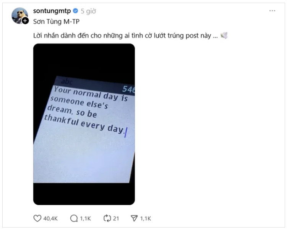Click the caption starting 'Lời nhắn dành đến'
This screenshot has width=287, height=231.
pyautogui.click(x=126, y=36)
